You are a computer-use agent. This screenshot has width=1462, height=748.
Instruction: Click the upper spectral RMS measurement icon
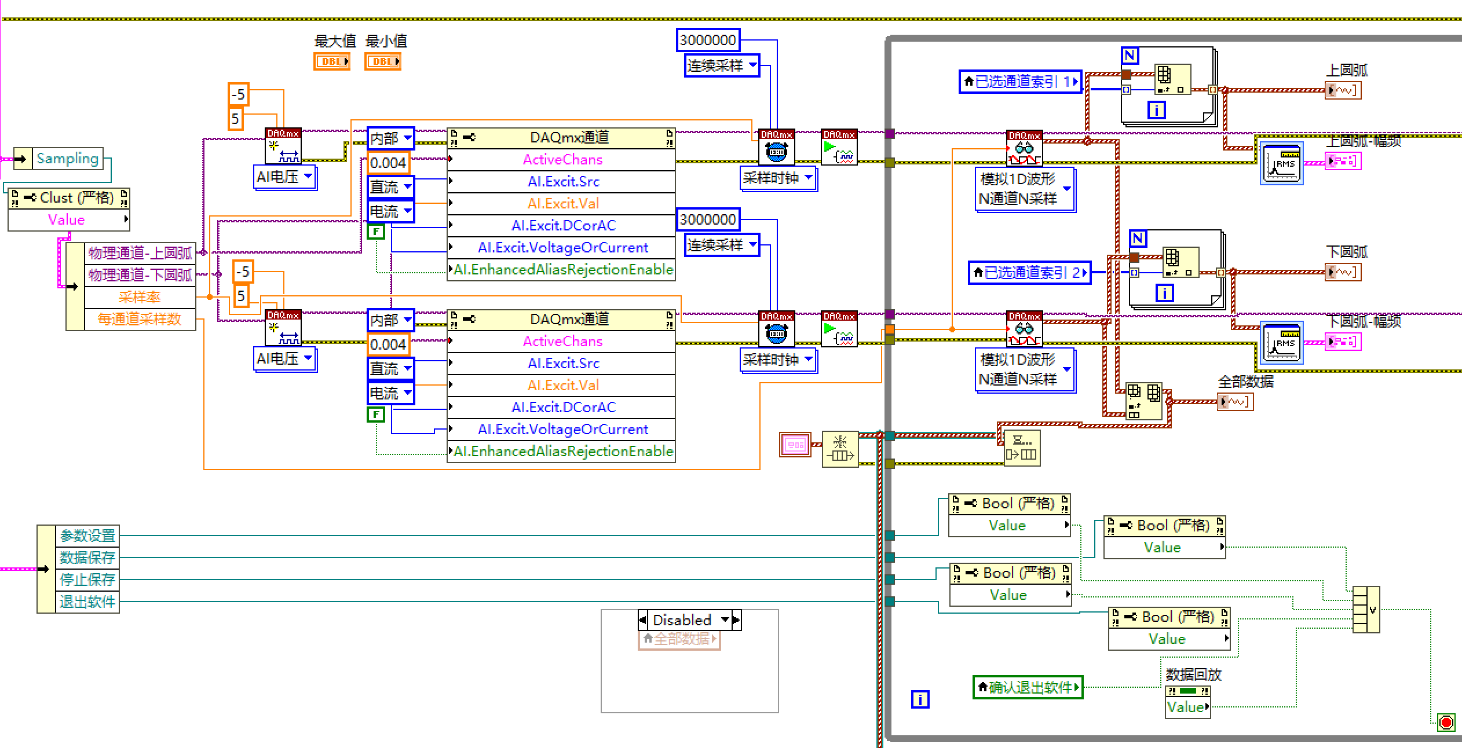coord(1281,163)
